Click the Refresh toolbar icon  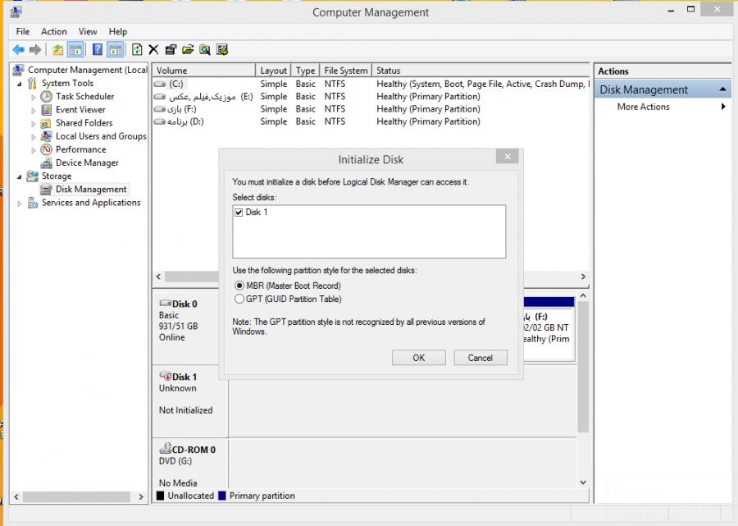tap(137, 49)
